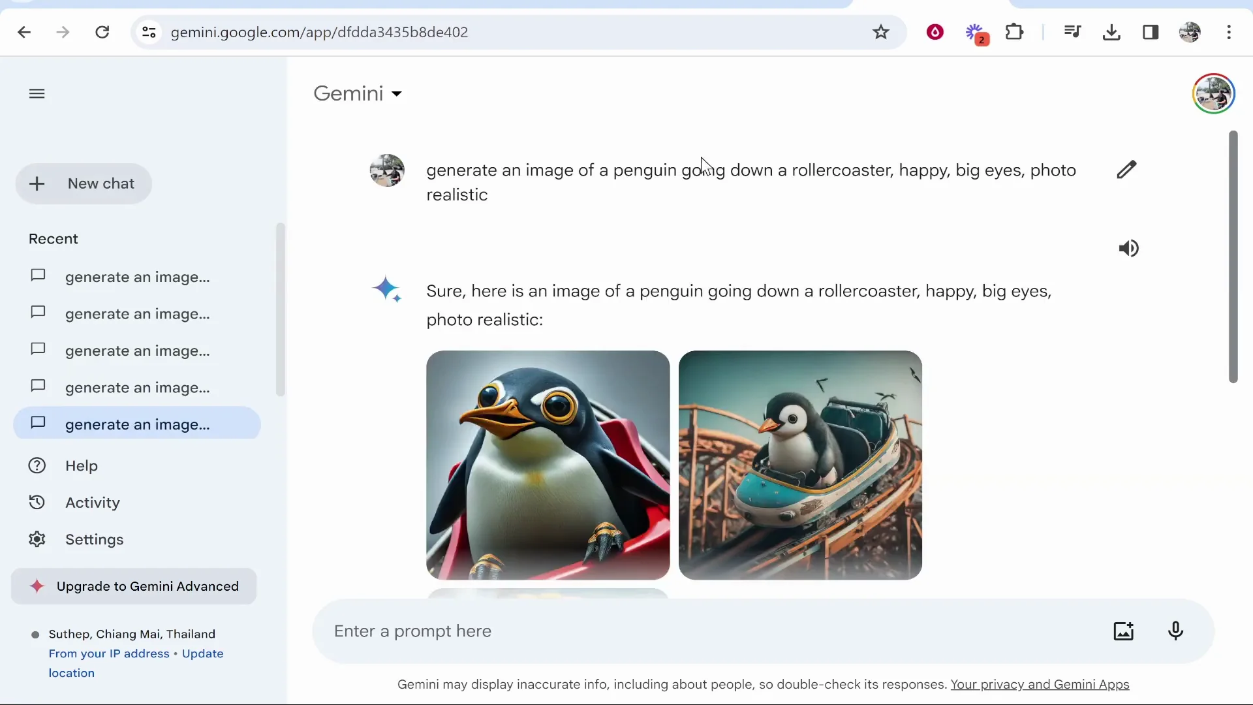Open the Activity entry in the sidebar
Viewport: 1253px width, 705px height.
93,502
